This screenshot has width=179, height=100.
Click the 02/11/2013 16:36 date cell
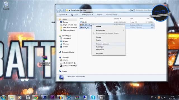[120, 22]
